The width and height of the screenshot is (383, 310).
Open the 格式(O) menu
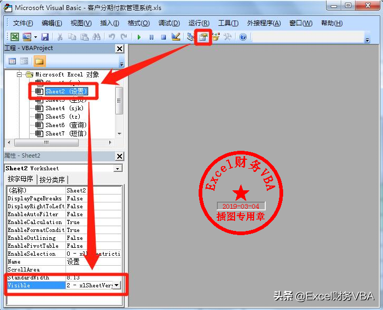coord(139,23)
